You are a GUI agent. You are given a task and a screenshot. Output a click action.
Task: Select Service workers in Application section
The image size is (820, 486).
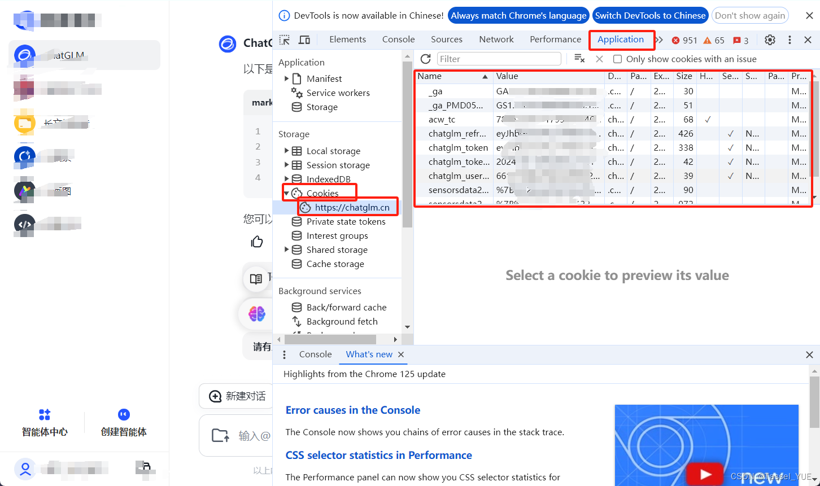point(338,93)
